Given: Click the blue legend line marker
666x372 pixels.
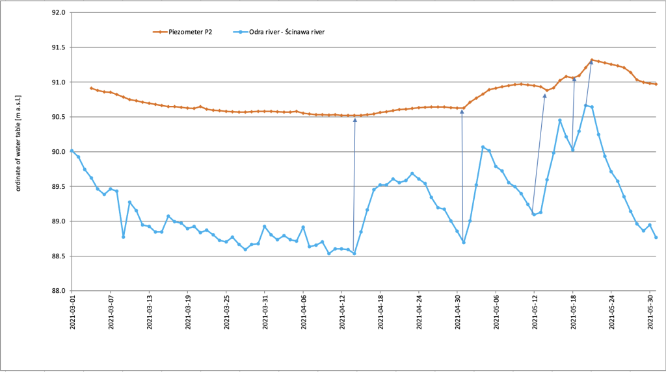Looking at the screenshot, I should [241, 32].
